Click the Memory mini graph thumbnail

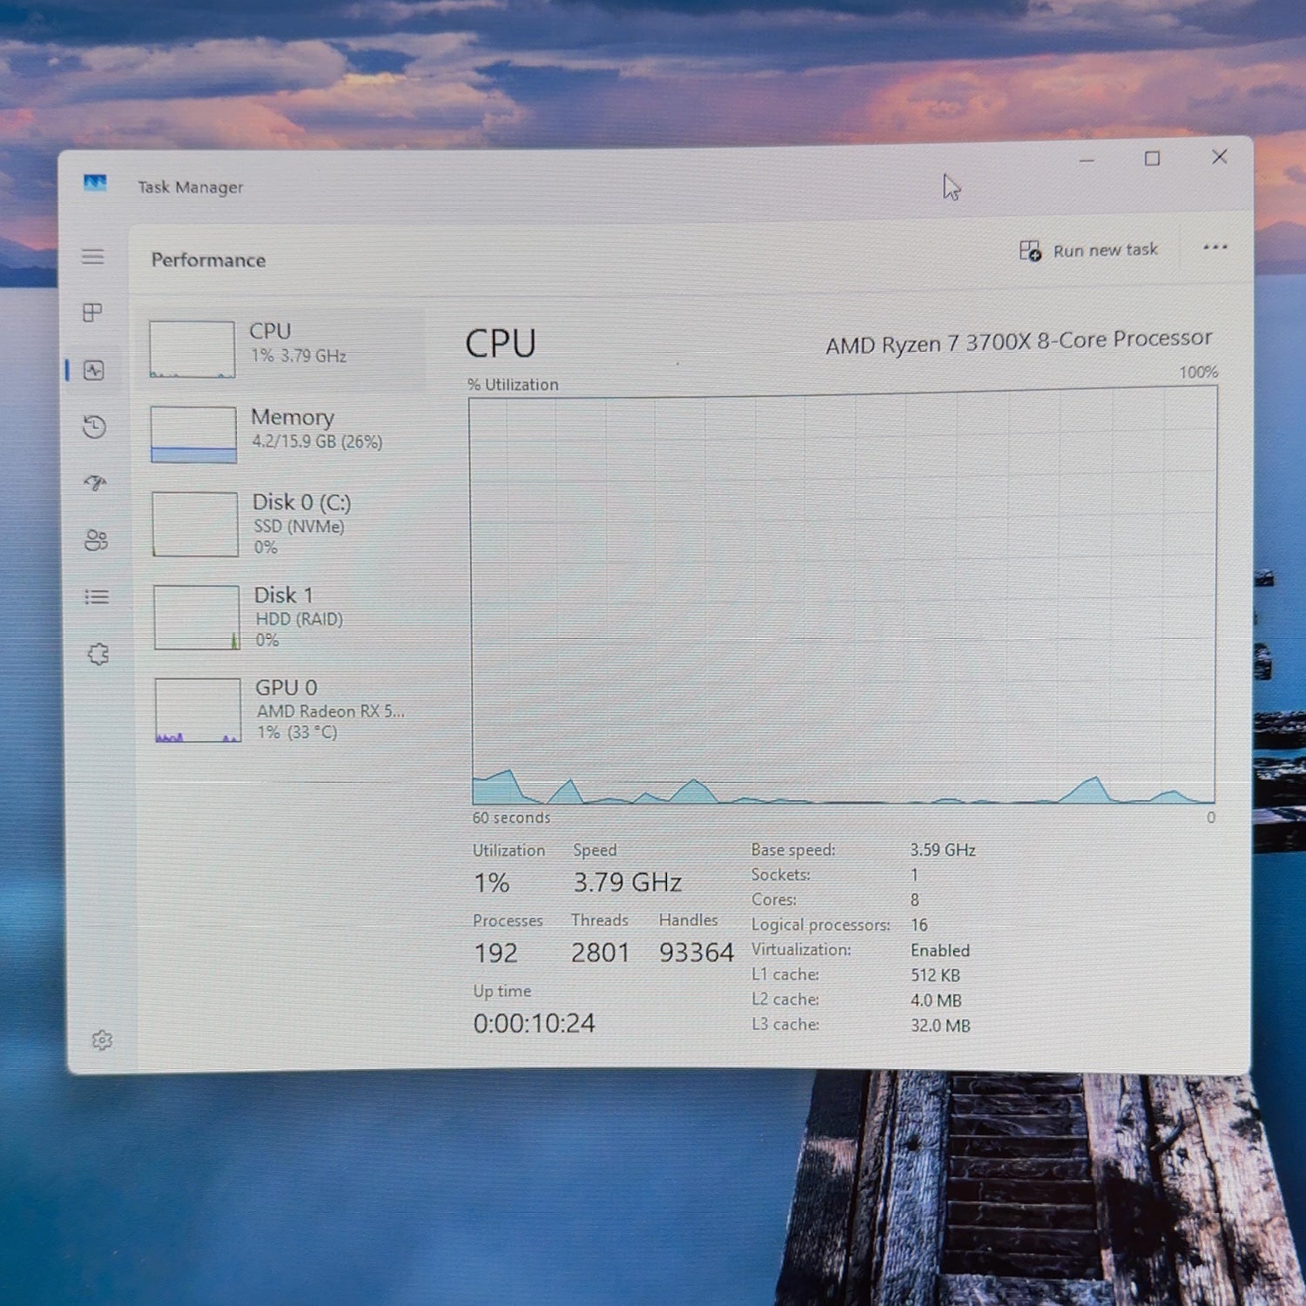[193, 434]
